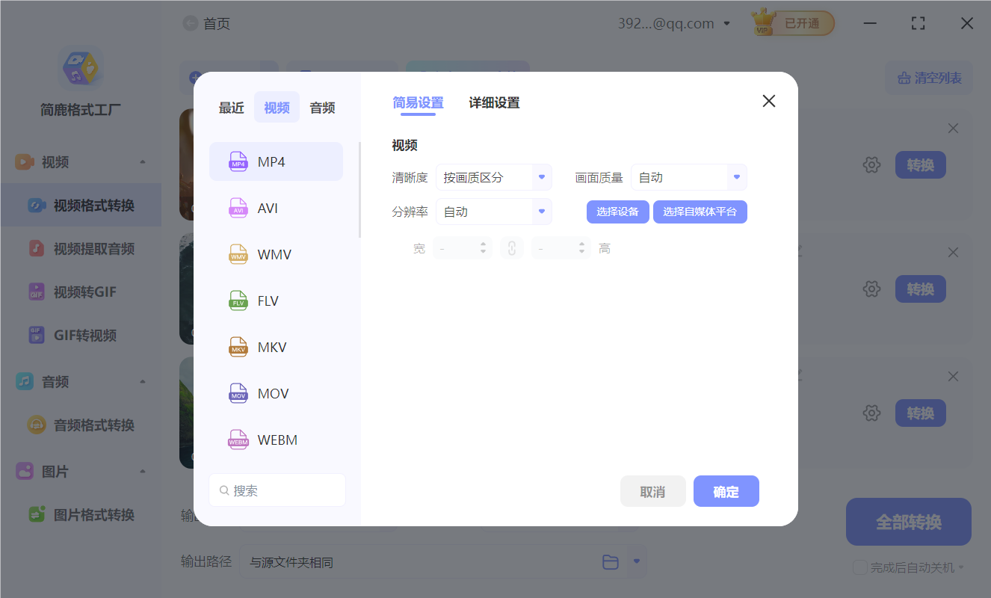Switch to the 音频 format tab

pyautogui.click(x=322, y=108)
